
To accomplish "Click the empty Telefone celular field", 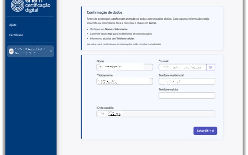I will (x=187, y=95).
